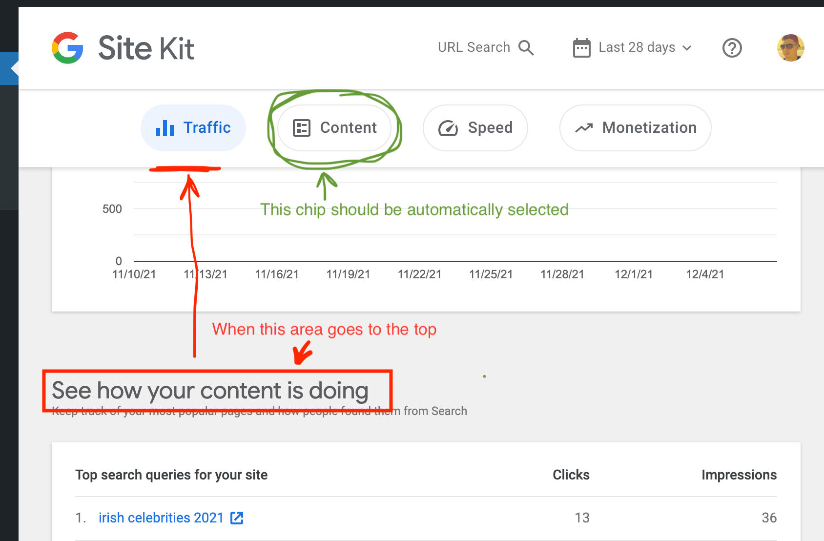Screen dimensions: 824x541
Task: Click the Content chip's grid icon
Action: coord(301,127)
